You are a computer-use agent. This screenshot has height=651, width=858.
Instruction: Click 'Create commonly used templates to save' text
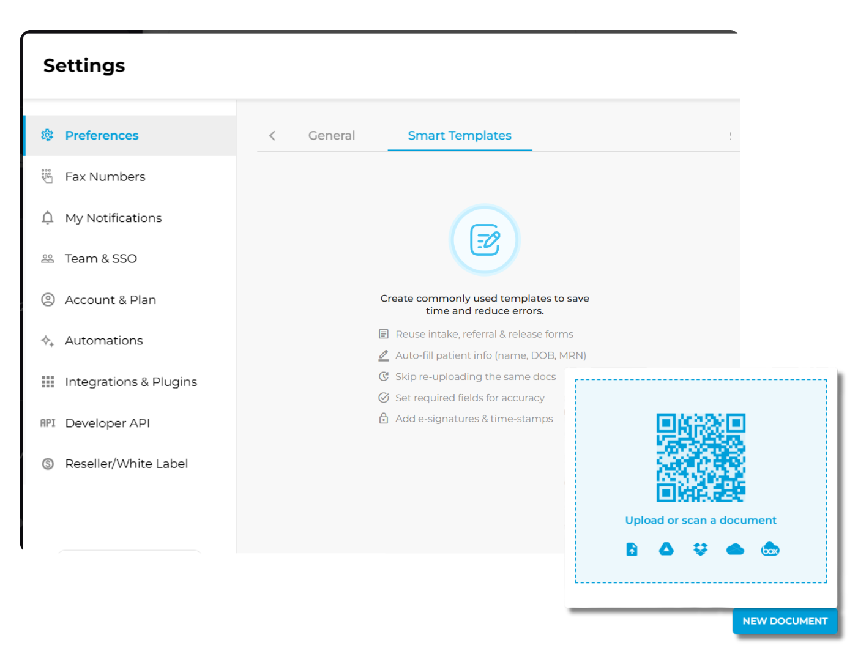485,298
